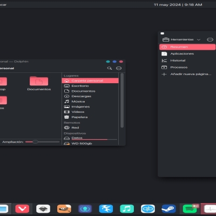Open the Datos device in Dispositivos
This screenshot has height=216, width=216.
pyautogui.click(x=90, y=138)
